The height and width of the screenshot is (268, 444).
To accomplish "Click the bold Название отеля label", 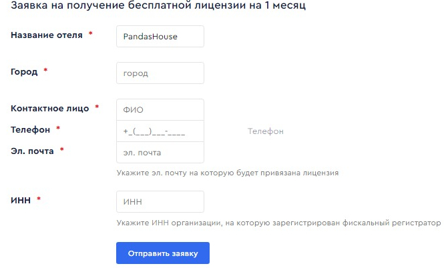I will [47, 35].
